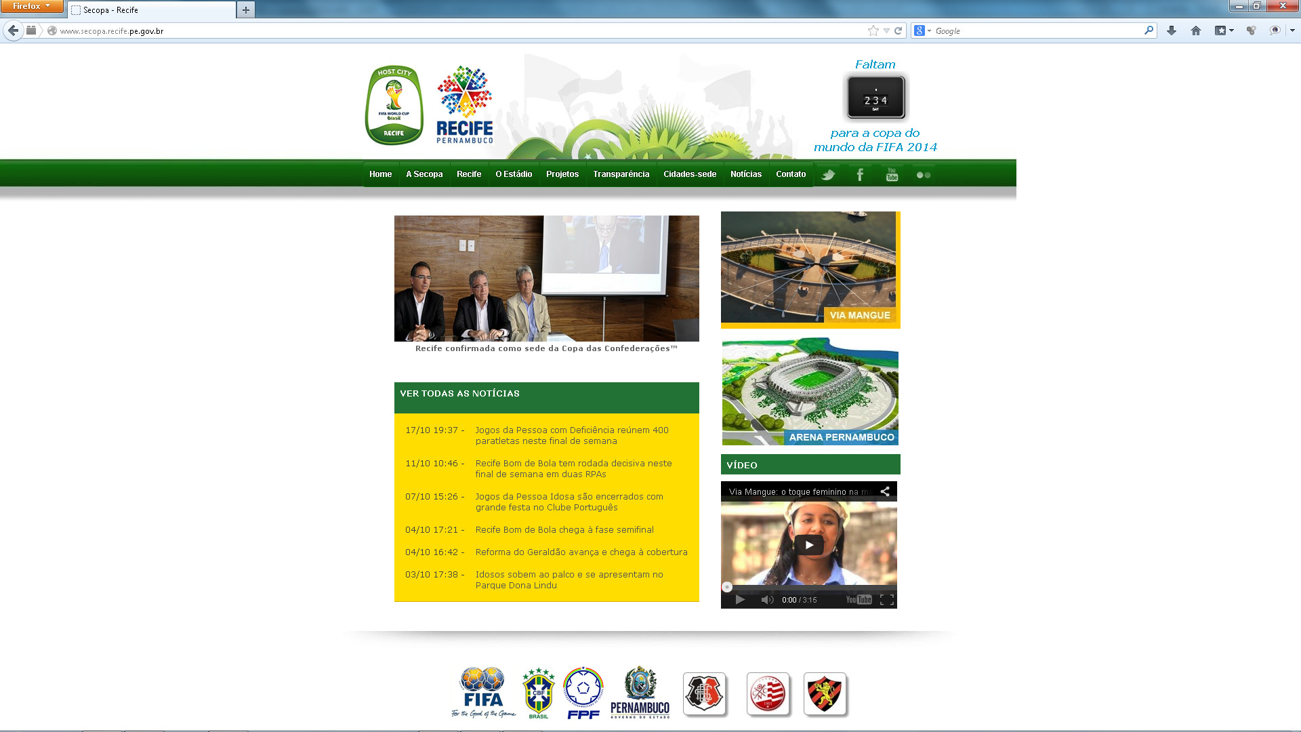1301x732 pixels.
Task: Open the downloads arrow icon
Action: [1172, 30]
